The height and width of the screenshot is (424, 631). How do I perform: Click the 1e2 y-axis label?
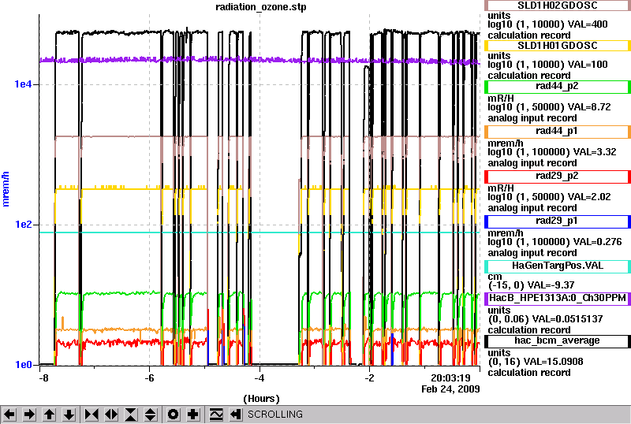(23, 225)
